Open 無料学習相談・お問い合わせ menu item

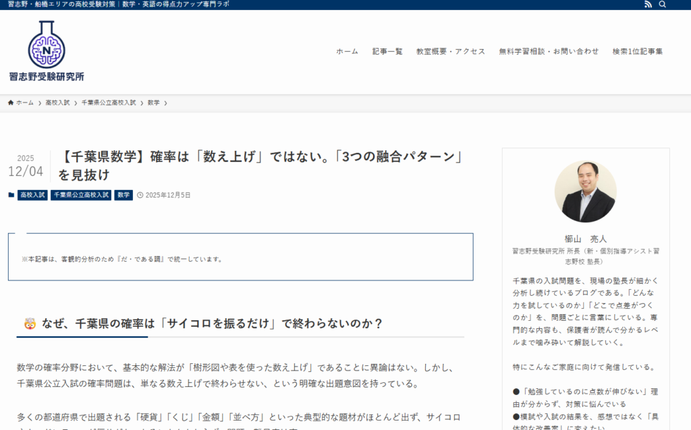pyautogui.click(x=549, y=51)
